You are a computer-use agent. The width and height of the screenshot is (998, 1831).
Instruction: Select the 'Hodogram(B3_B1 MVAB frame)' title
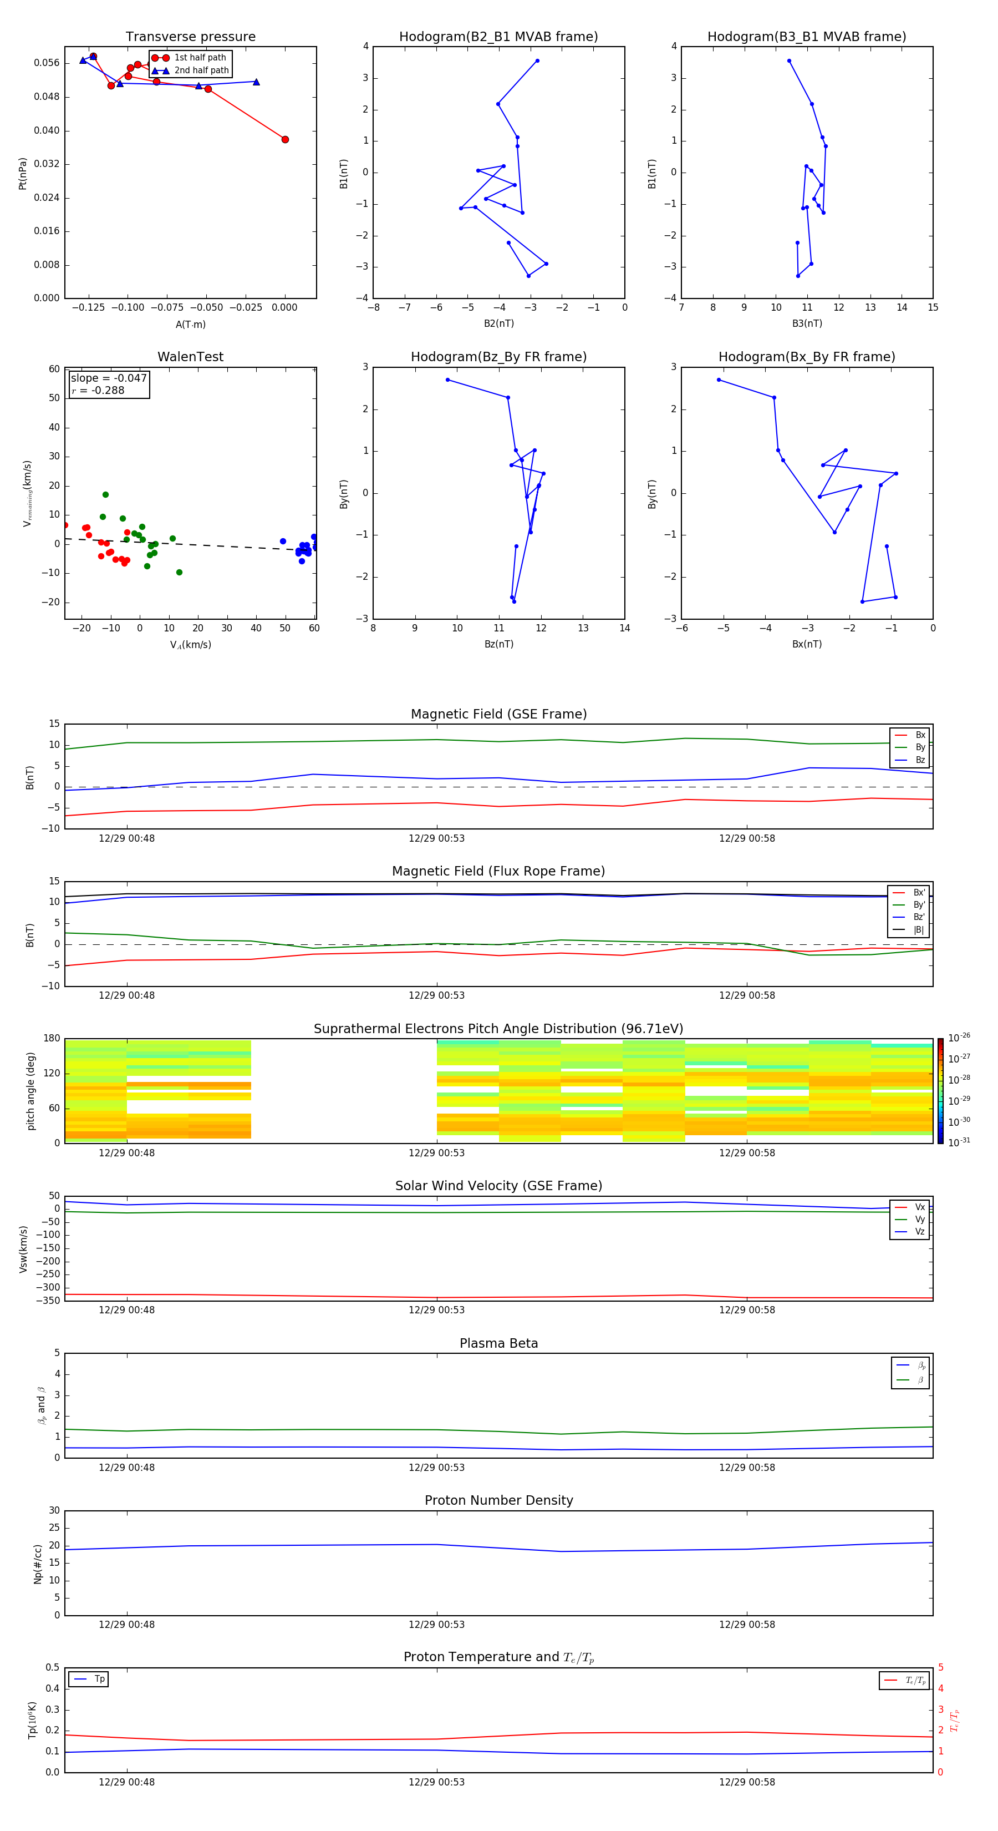(x=807, y=37)
